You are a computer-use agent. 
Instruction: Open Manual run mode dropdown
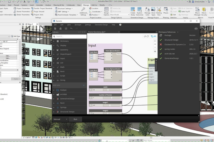60,119
